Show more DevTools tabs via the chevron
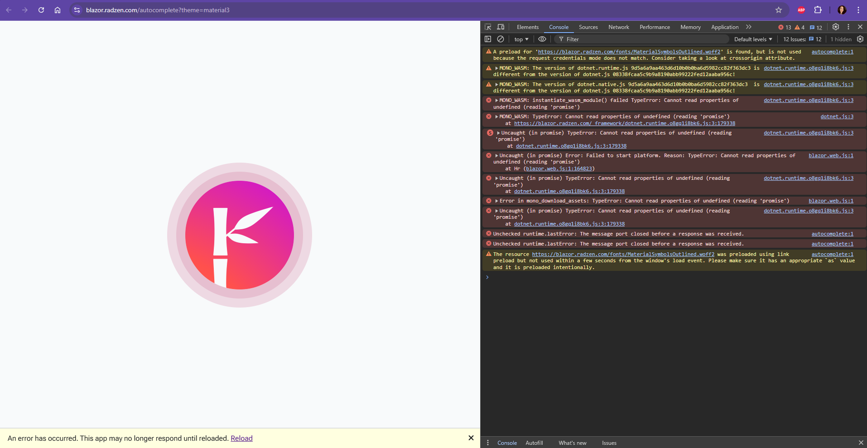867x448 pixels. click(749, 27)
